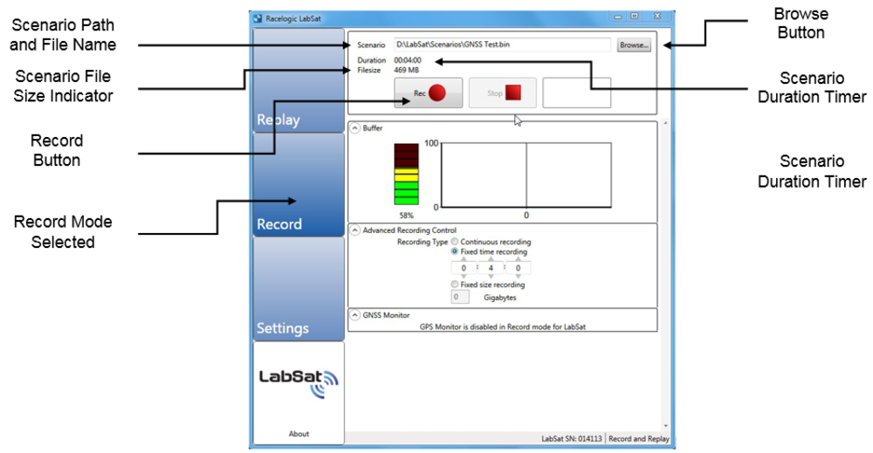Close the Racelogic LabSat window
873x453 pixels.
(x=656, y=16)
